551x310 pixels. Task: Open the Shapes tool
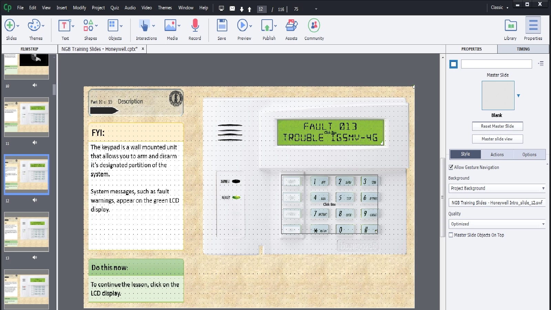88,25
